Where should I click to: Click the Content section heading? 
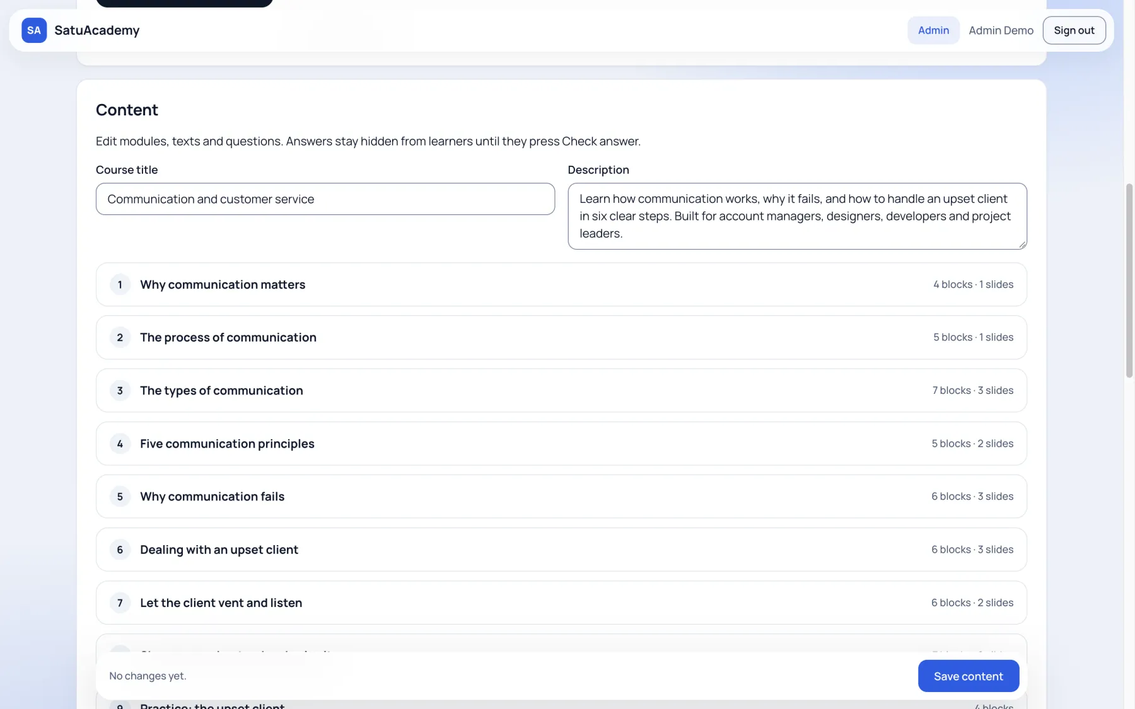[127, 110]
